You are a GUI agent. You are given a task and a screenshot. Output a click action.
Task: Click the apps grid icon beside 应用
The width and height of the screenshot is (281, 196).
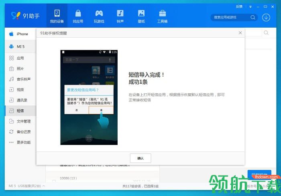11,58
